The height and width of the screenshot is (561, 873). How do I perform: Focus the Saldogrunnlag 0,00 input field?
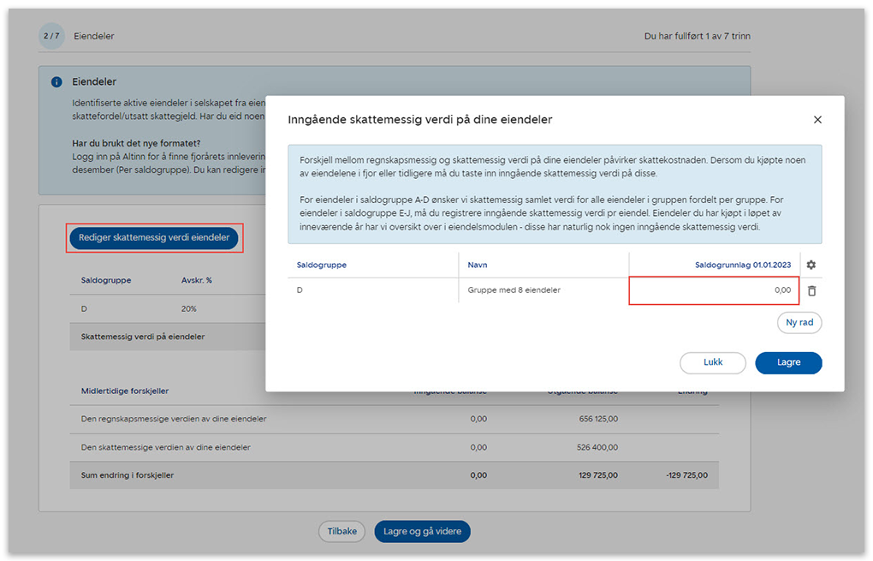click(714, 291)
